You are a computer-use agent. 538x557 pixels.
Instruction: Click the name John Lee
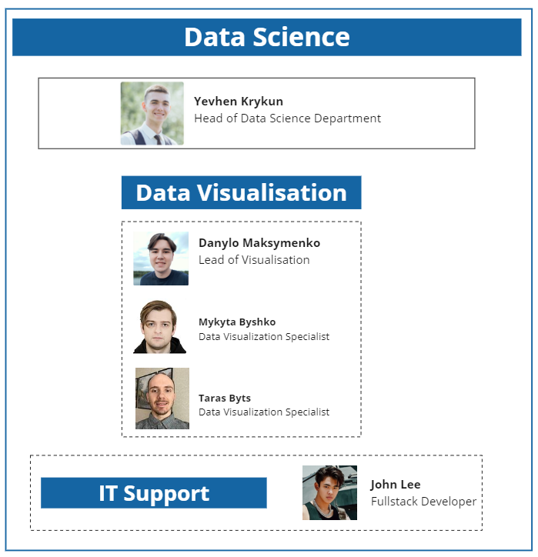click(x=395, y=485)
